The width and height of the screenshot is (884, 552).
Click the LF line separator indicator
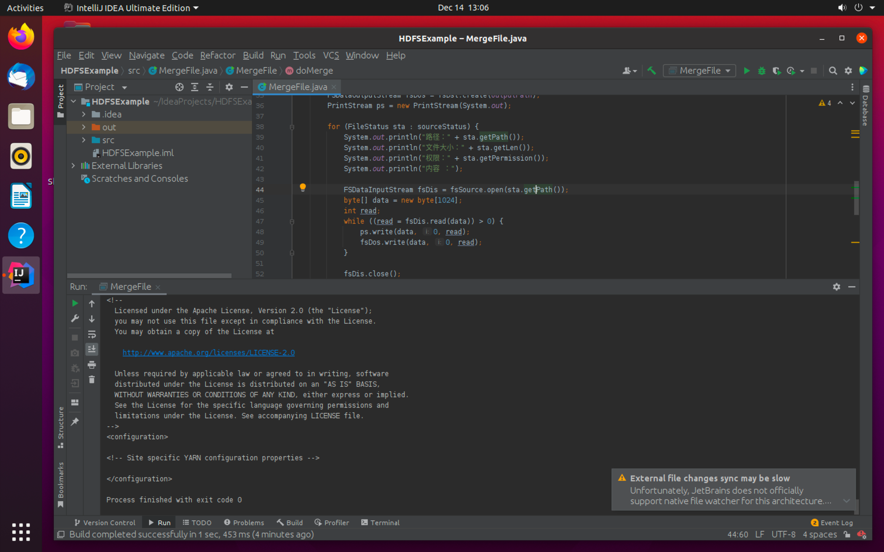coord(759,534)
